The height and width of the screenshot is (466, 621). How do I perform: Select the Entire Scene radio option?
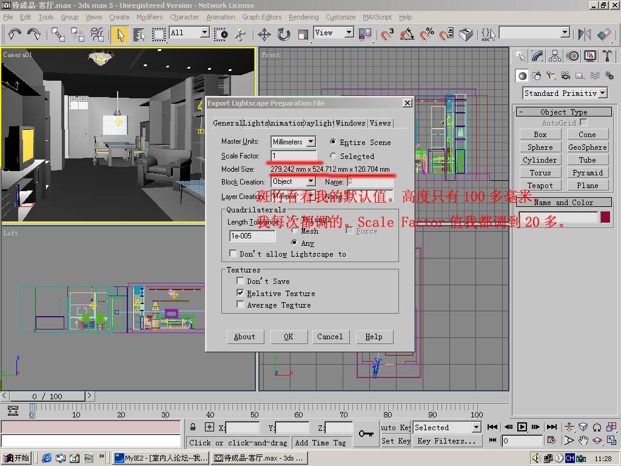[334, 142]
